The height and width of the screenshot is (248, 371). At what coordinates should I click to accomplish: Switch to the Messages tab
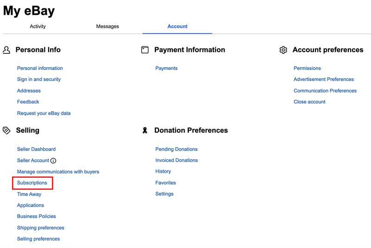(108, 26)
